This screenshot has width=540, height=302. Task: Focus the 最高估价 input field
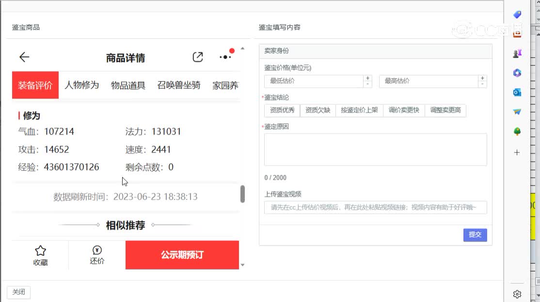[x=429, y=81]
